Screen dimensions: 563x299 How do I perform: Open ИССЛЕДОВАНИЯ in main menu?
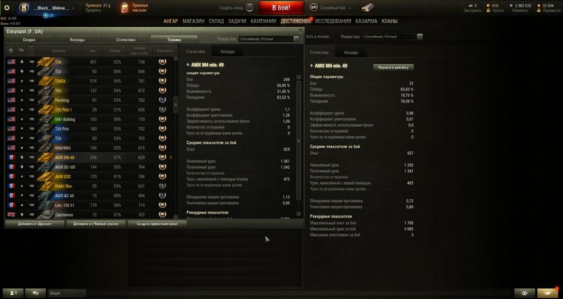tap(333, 21)
